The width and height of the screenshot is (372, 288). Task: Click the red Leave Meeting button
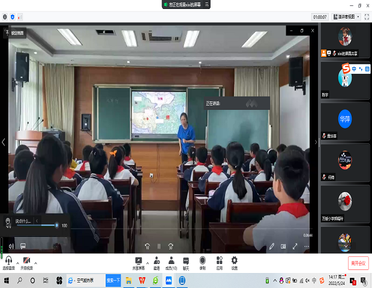pyautogui.click(x=358, y=263)
